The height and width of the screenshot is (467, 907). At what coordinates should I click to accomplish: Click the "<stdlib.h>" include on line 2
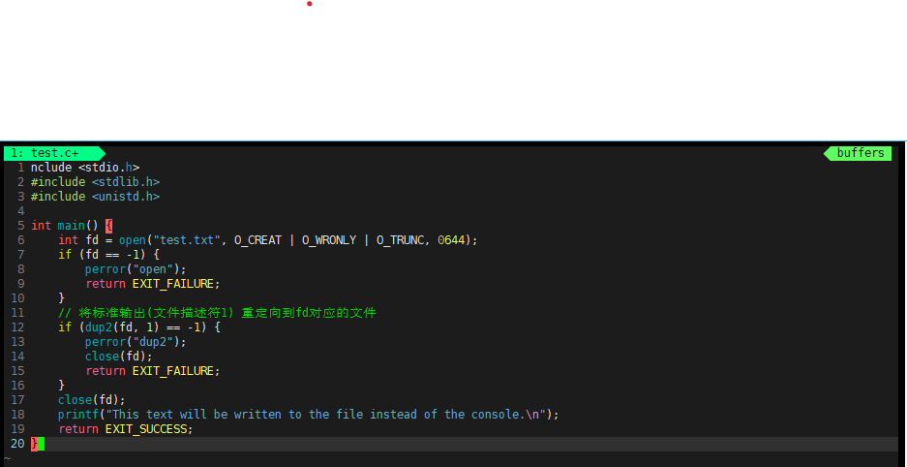[126, 182]
